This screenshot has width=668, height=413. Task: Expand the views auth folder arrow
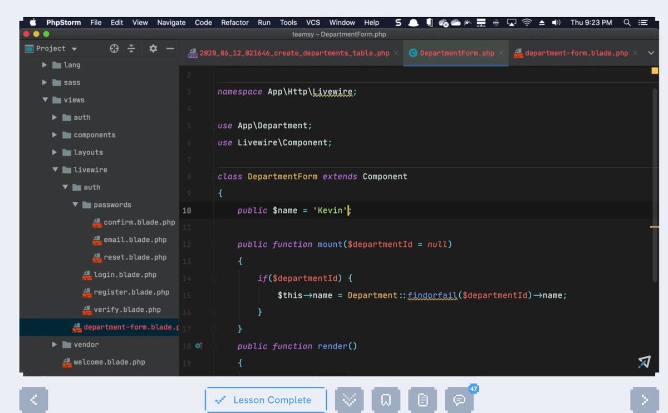(x=55, y=117)
